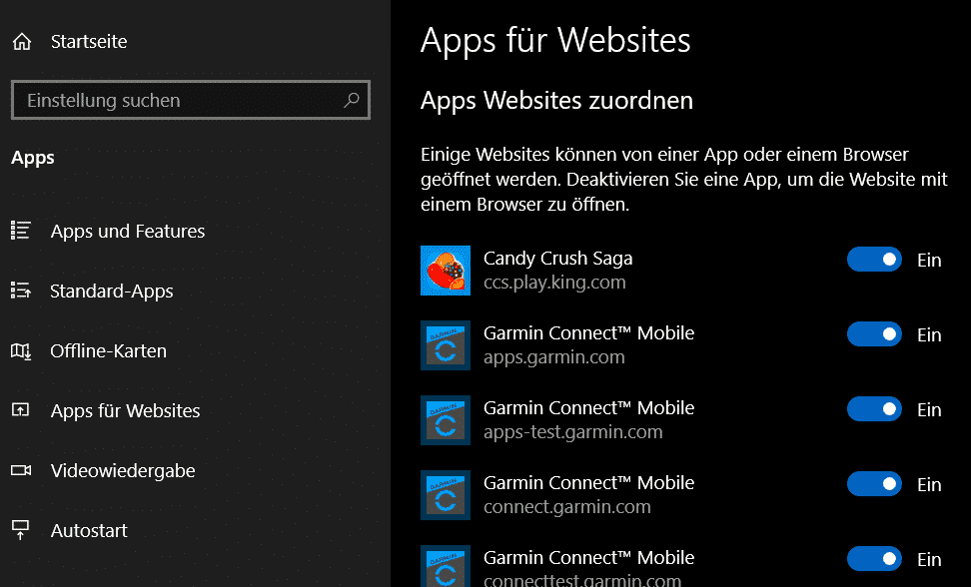The width and height of the screenshot is (971, 587).
Task: Click the Candy Crush Saga app icon
Action: [x=446, y=271]
